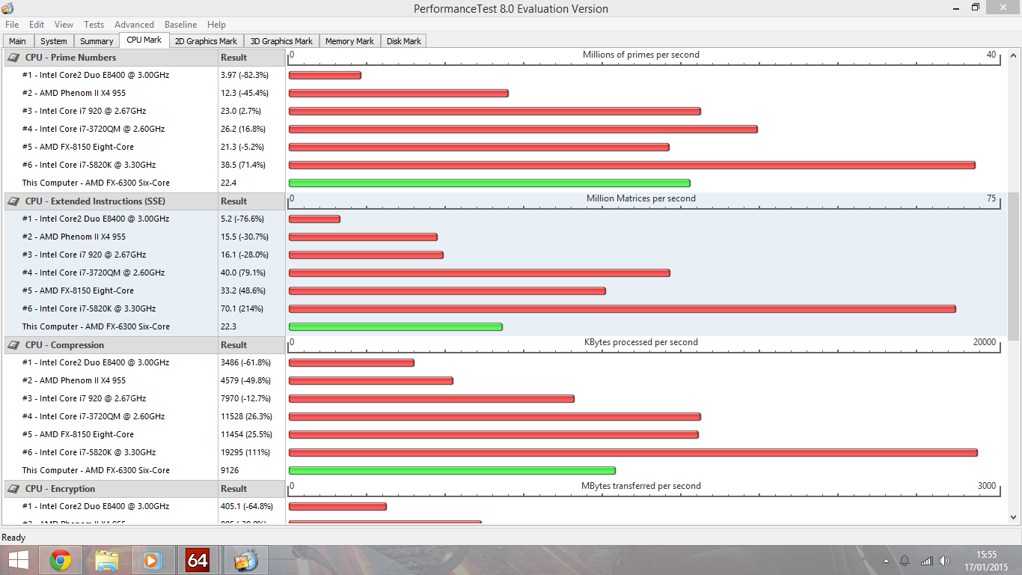1022x575 pixels.
Task: Switch to the Memory Mark tab
Action: 349,41
